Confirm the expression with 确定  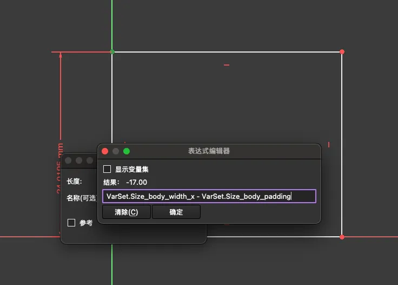[176, 212]
